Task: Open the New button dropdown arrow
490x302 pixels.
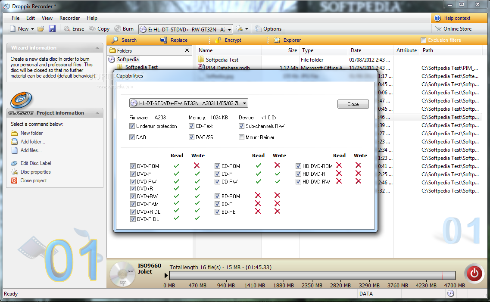Action: pos(32,29)
